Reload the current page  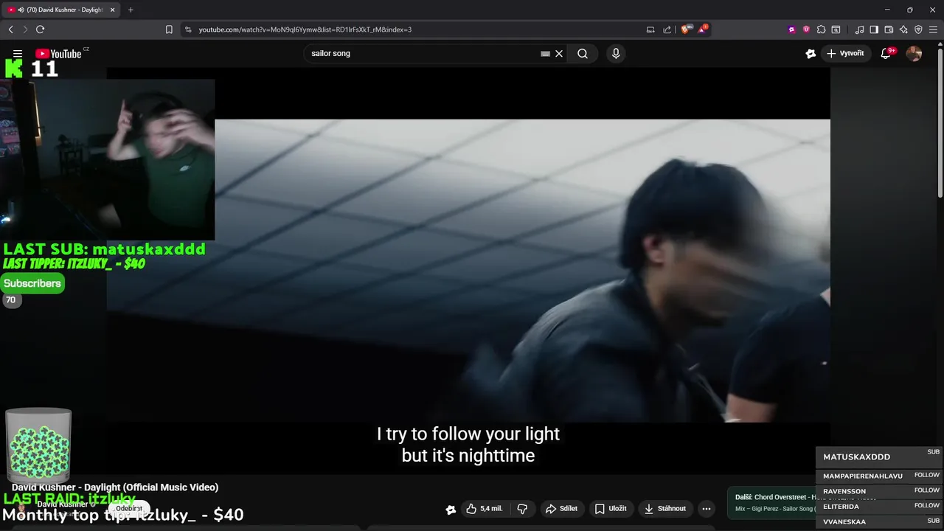(40, 29)
